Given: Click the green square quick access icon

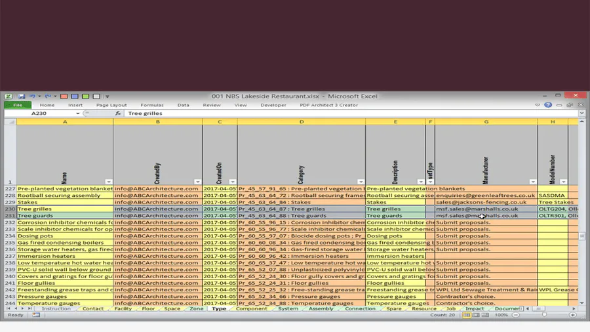Looking at the screenshot, I should pyautogui.click(x=85, y=96).
